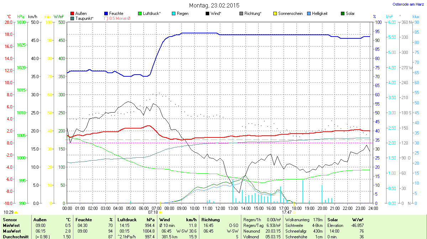Click the day-length sun icon beside 10:29
Screen dimensions: 427x239
tap(16, 212)
